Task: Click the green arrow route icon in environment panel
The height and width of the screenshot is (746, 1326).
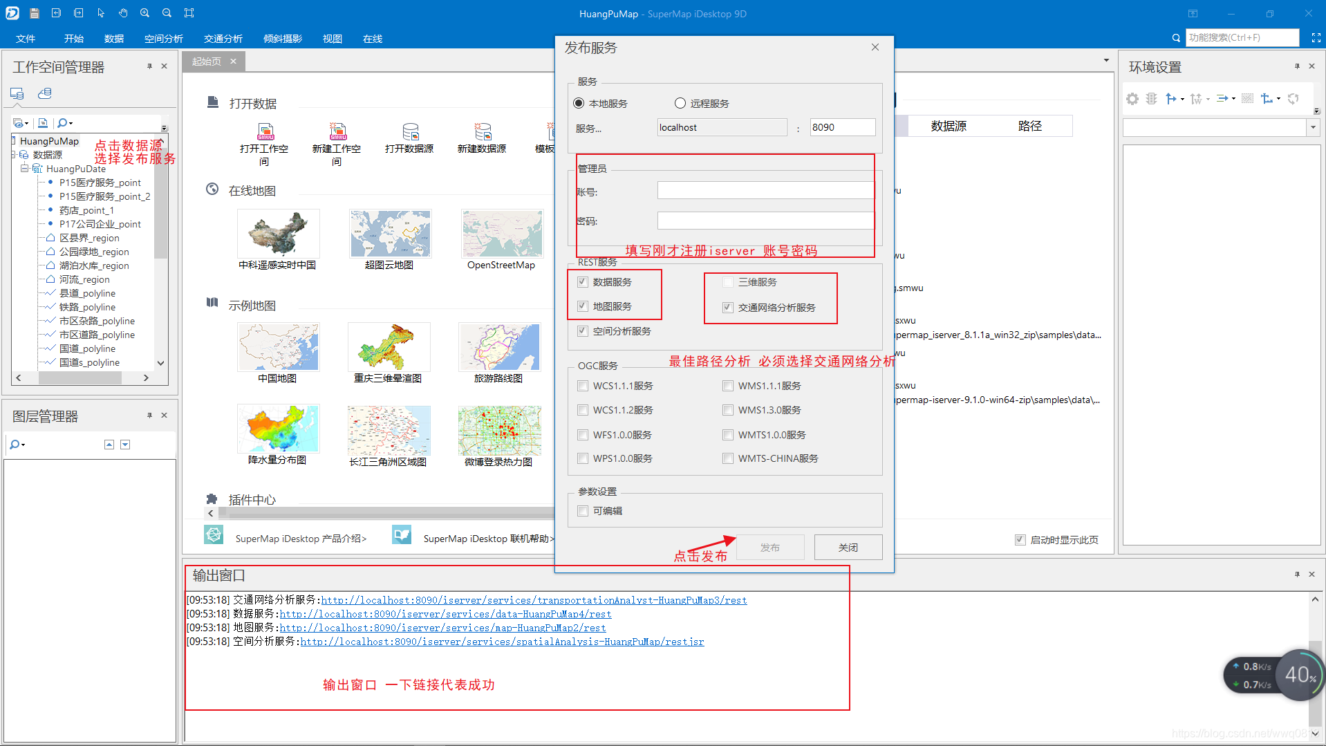Action: (x=1222, y=99)
